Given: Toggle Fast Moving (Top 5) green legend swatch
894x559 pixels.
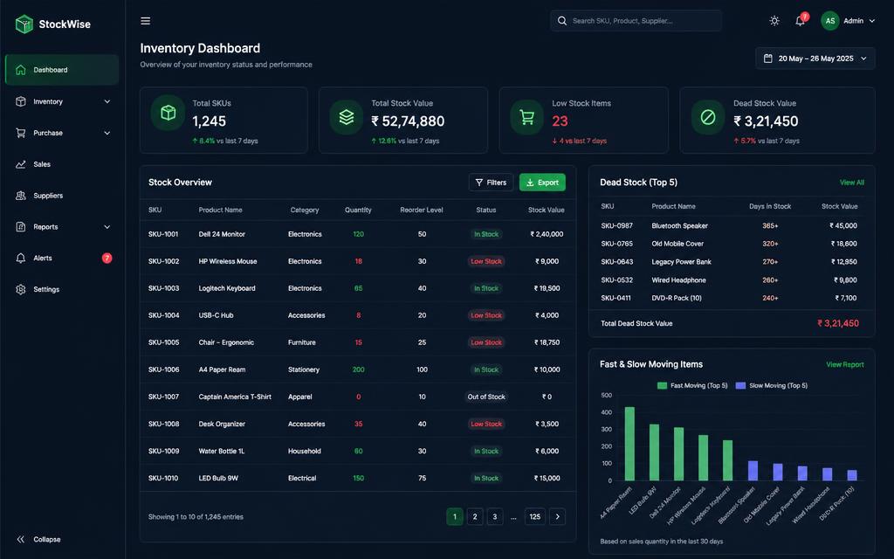Looking at the screenshot, I should [662, 385].
